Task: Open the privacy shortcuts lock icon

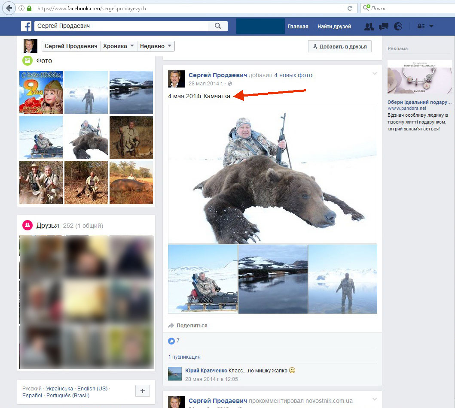Action: (x=421, y=27)
